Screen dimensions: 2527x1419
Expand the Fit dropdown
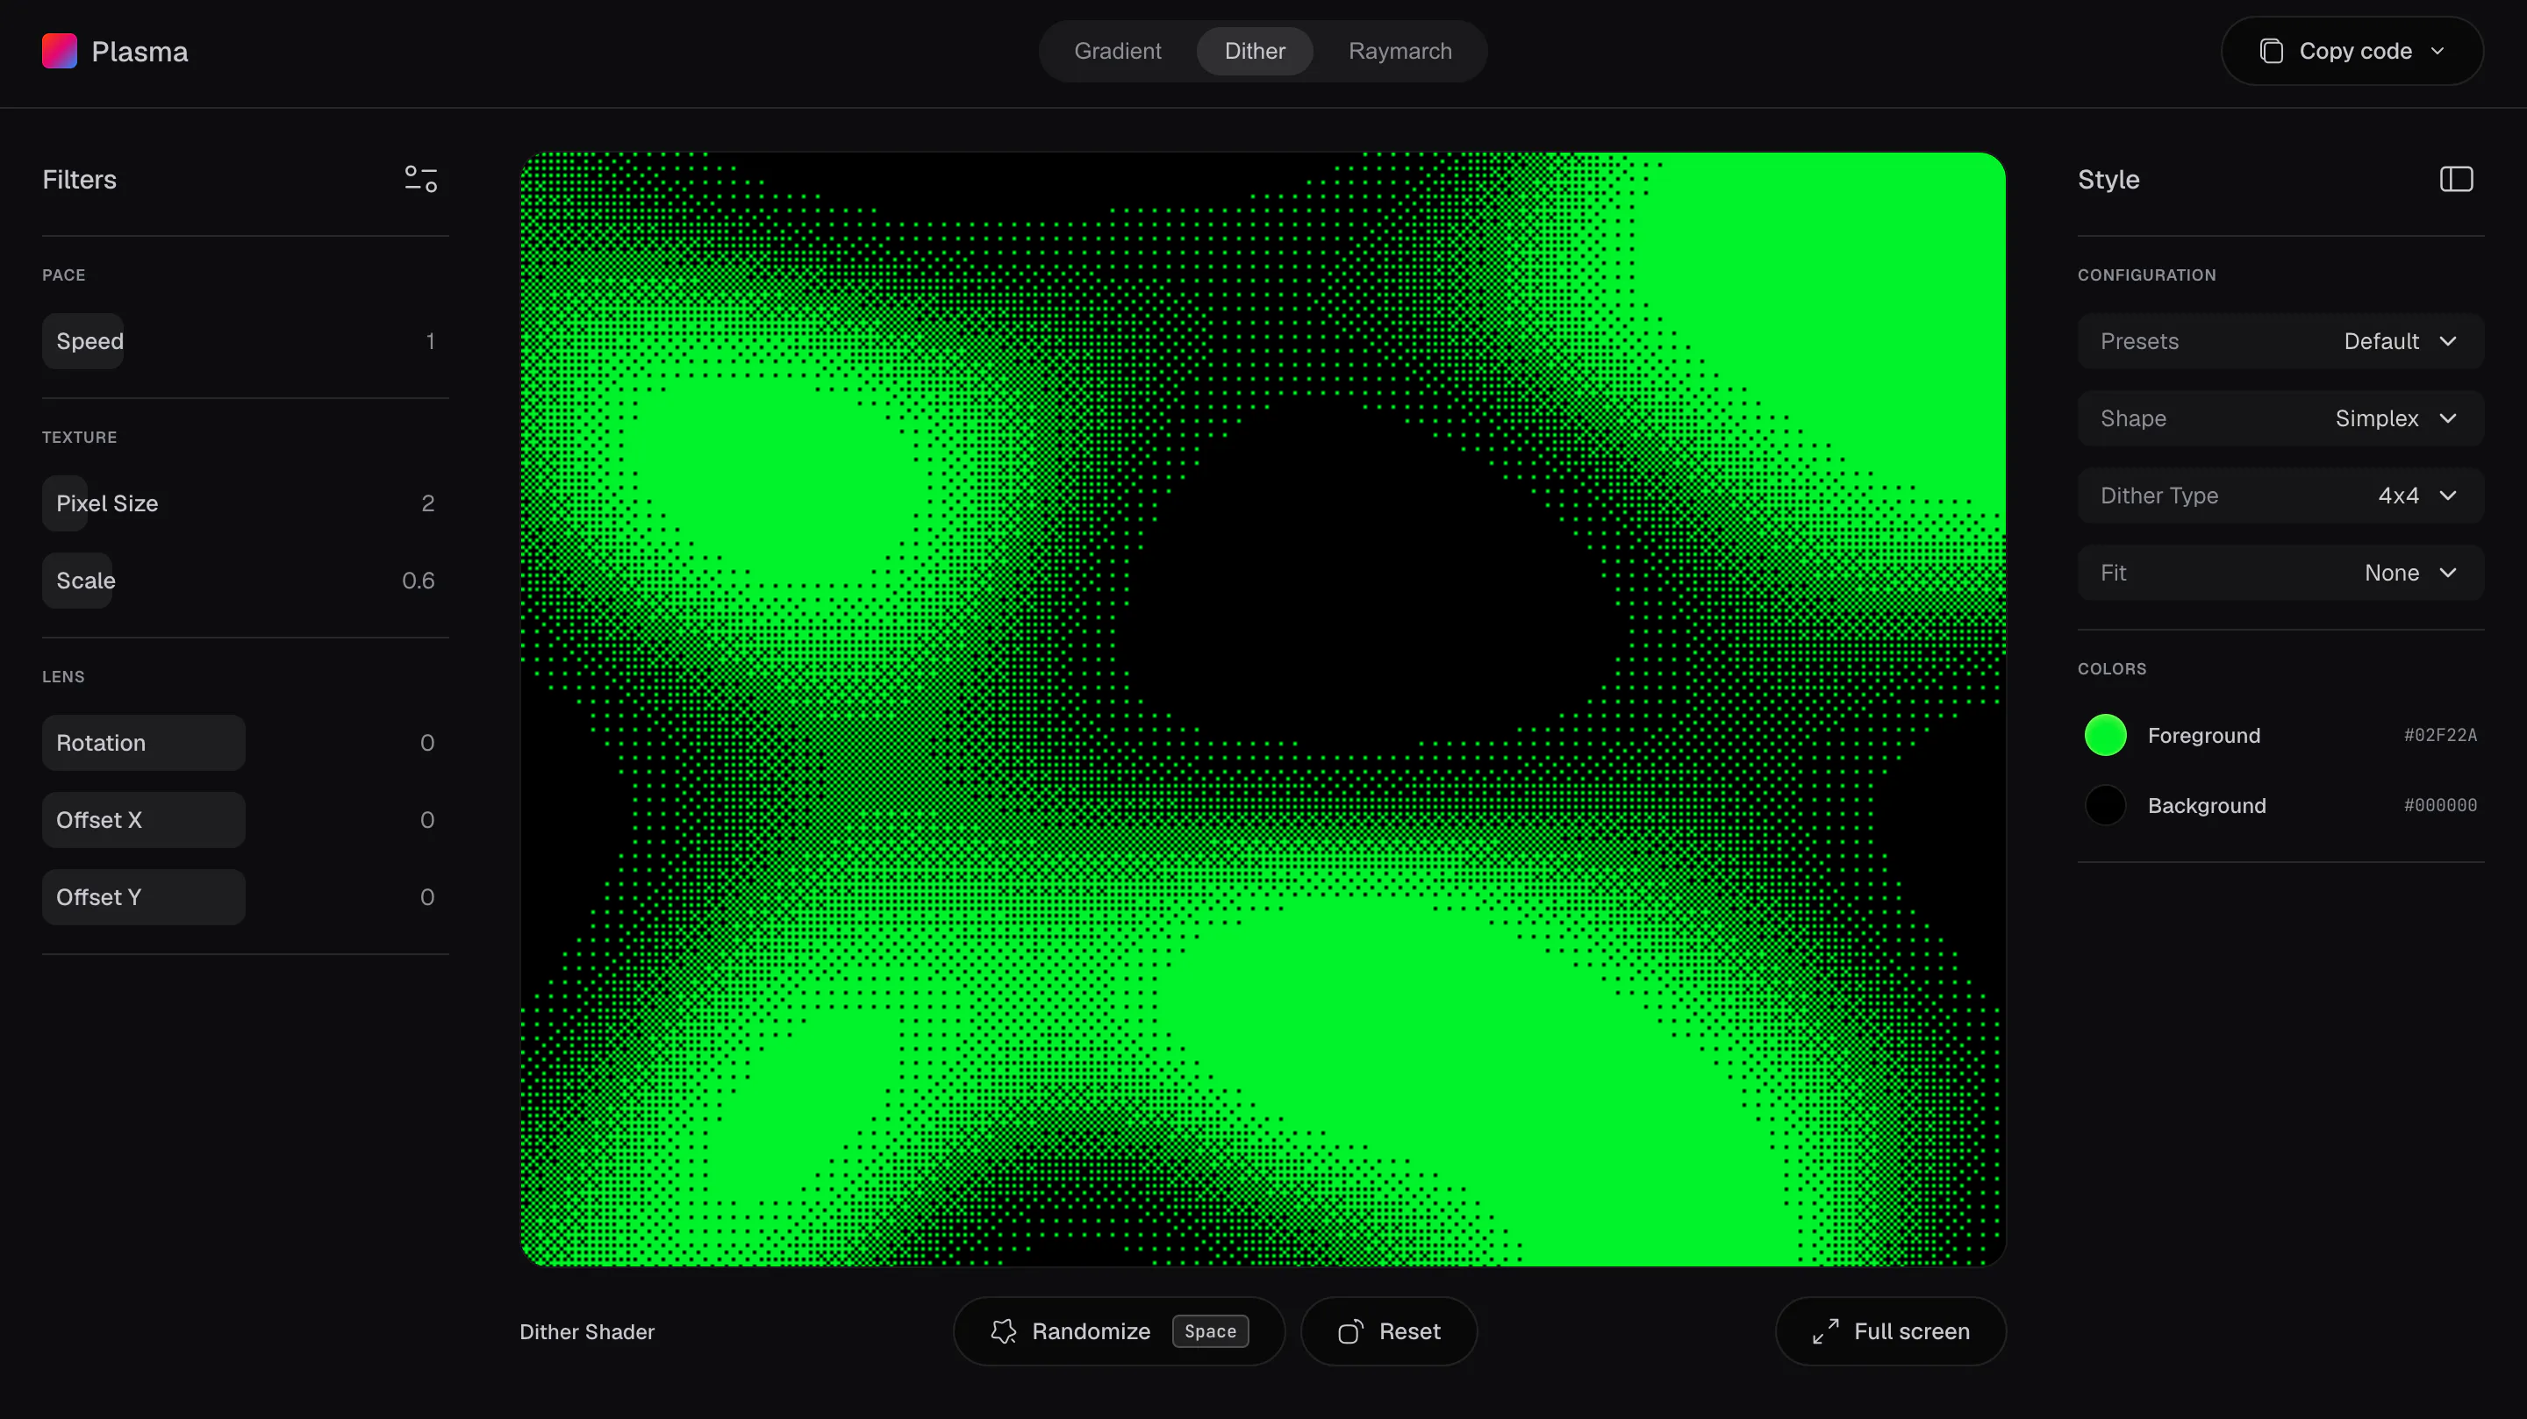click(2280, 573)
